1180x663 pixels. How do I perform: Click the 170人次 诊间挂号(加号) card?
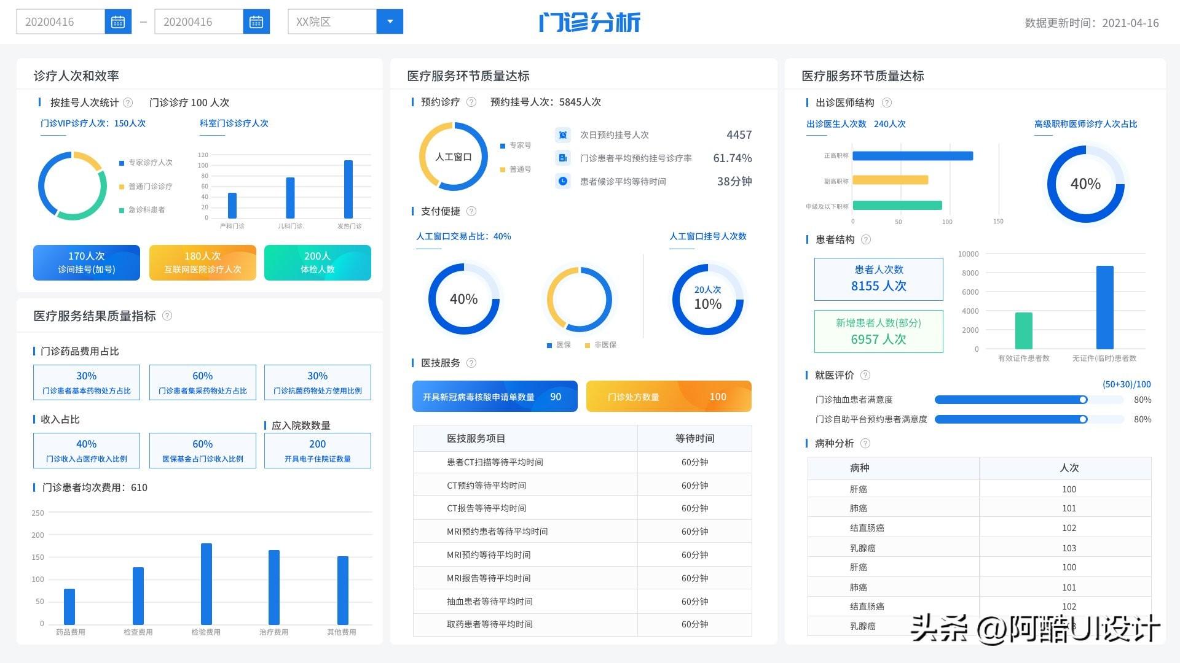click(x=87, y=263)
